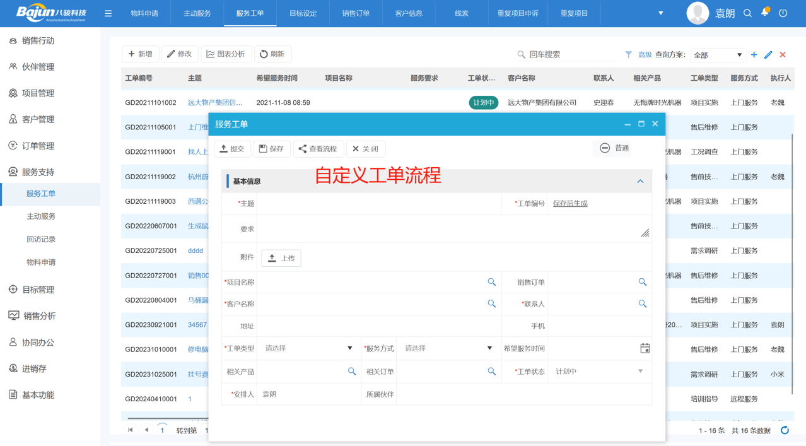The width and height of the screenshot is (806, 446).
Task: Click the customer name lookup magnifier
Action: [491, 304]
